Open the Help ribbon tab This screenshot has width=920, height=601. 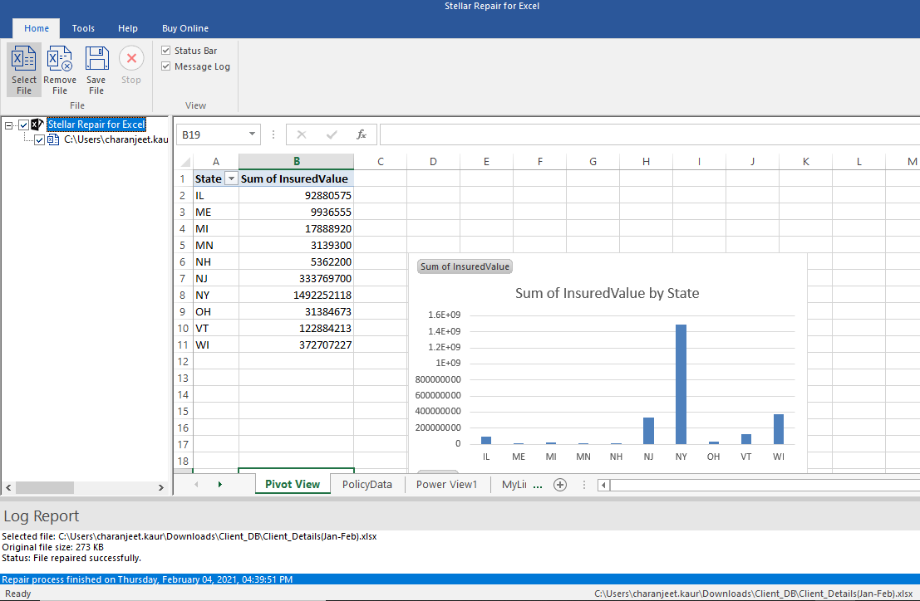pos(128,28)
